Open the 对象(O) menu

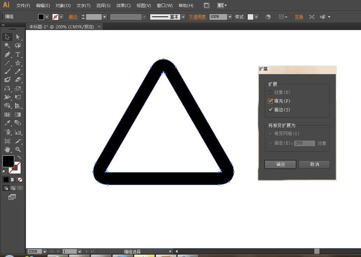(63, 6)
